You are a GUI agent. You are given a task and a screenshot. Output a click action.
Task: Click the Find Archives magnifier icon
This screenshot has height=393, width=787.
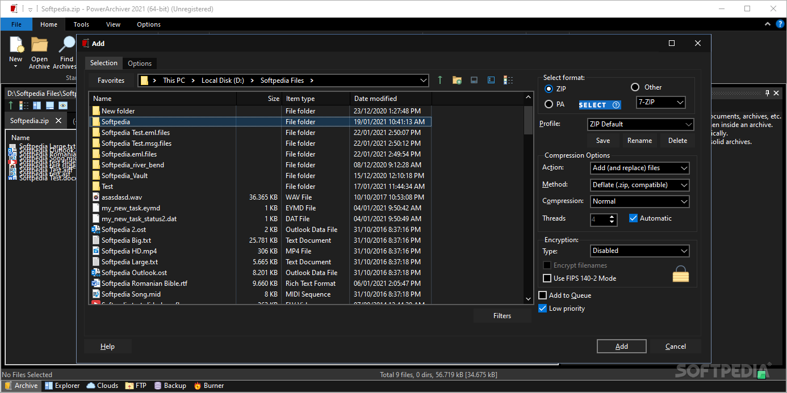tap(67, 45)
